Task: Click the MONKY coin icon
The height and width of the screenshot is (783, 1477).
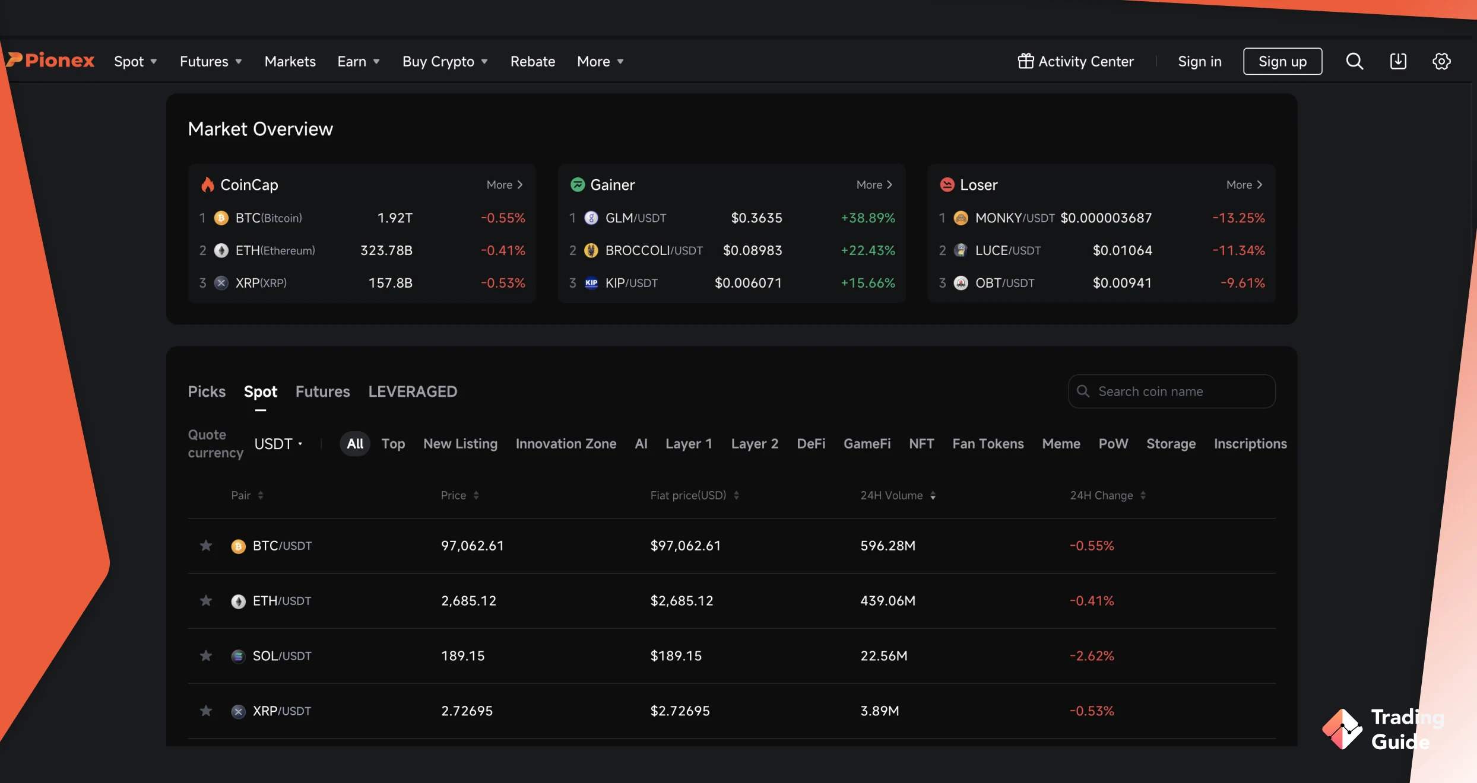Action: click(961, 218)
